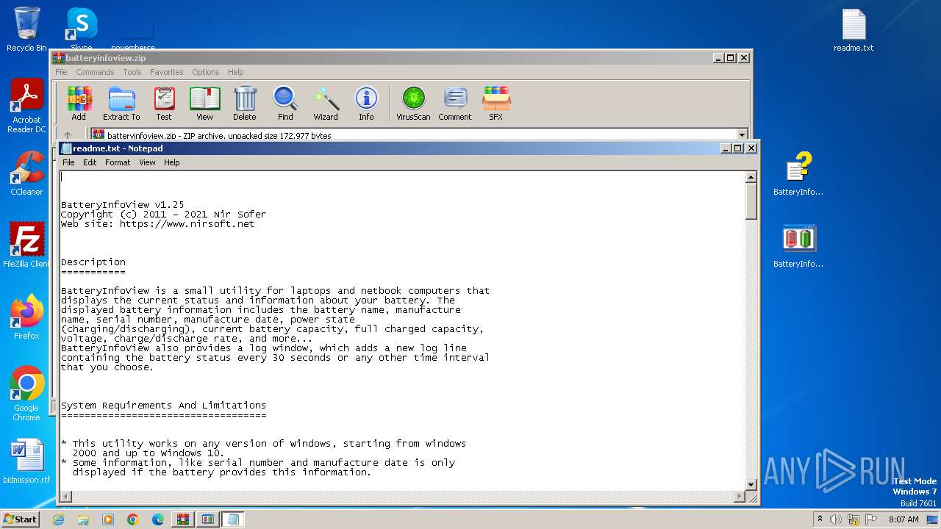This screenshot has width=941, height=529.
Task: Click the View icon in WinRAR toolbar
Action: click(204, 103)
